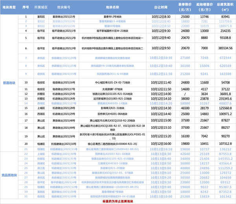Select the floor price 4117

click(205, 89)
